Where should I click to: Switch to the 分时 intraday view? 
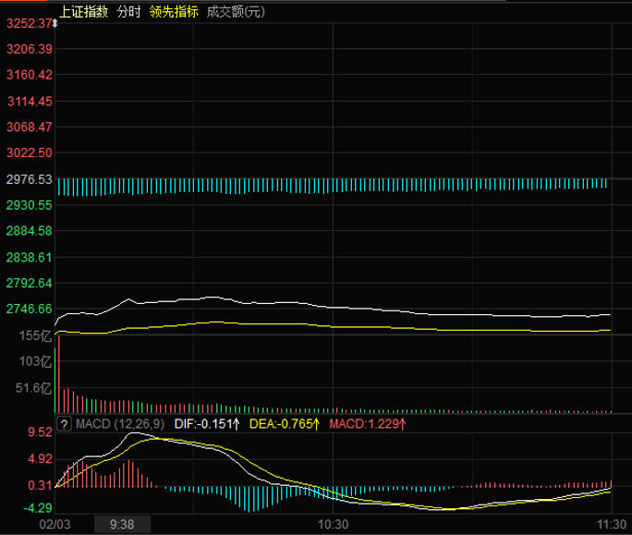(128, 12)
